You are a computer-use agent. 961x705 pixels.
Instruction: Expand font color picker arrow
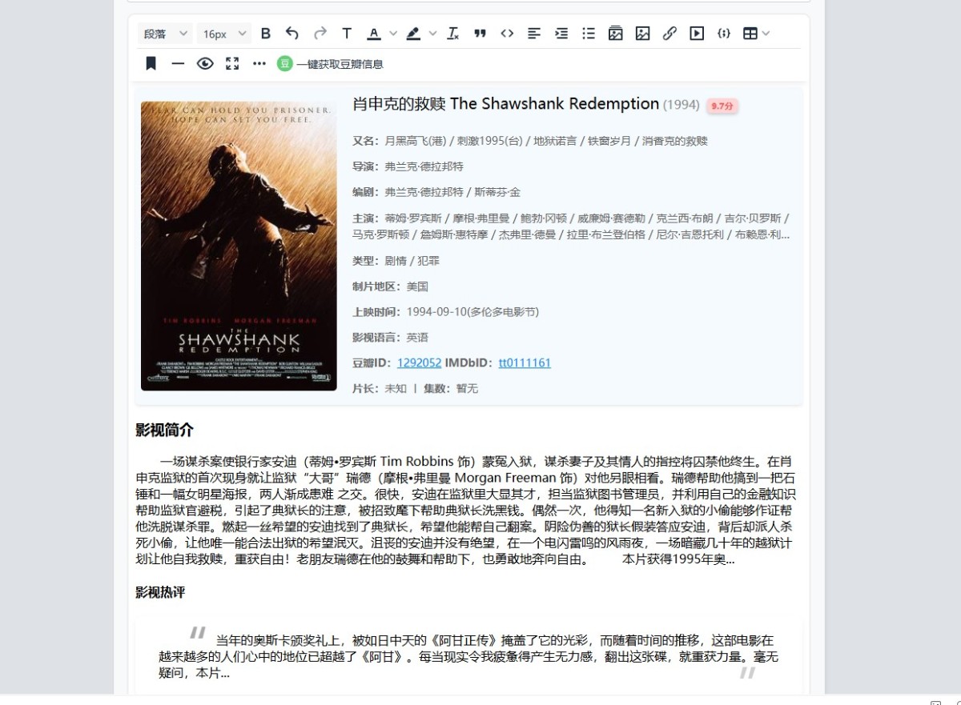393,34
